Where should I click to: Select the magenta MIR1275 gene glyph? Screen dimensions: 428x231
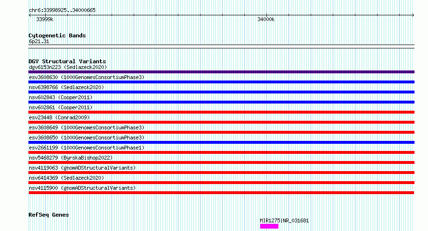pyautogui.click(x=269, y=226)
